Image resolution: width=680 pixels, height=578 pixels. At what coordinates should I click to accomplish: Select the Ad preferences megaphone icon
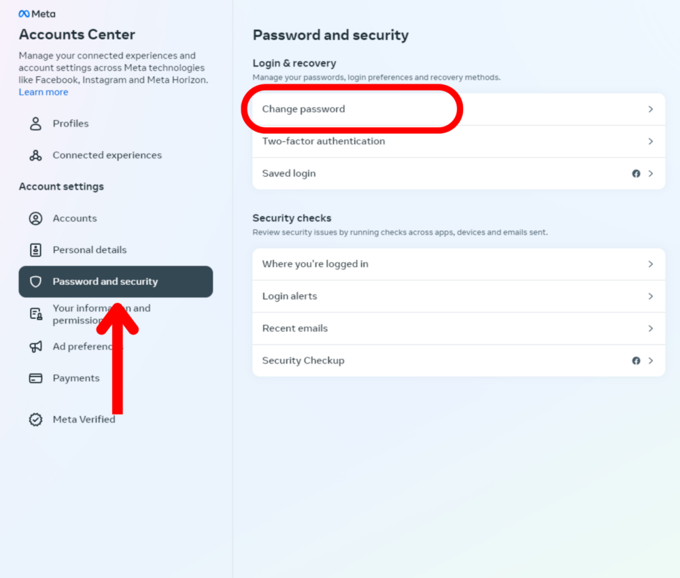(35, 346)
